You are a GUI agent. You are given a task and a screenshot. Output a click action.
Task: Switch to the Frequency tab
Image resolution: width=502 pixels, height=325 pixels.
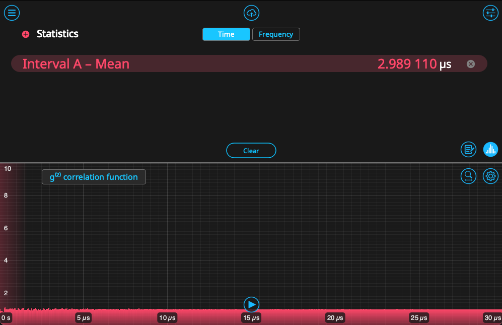(x=276, y=34)
